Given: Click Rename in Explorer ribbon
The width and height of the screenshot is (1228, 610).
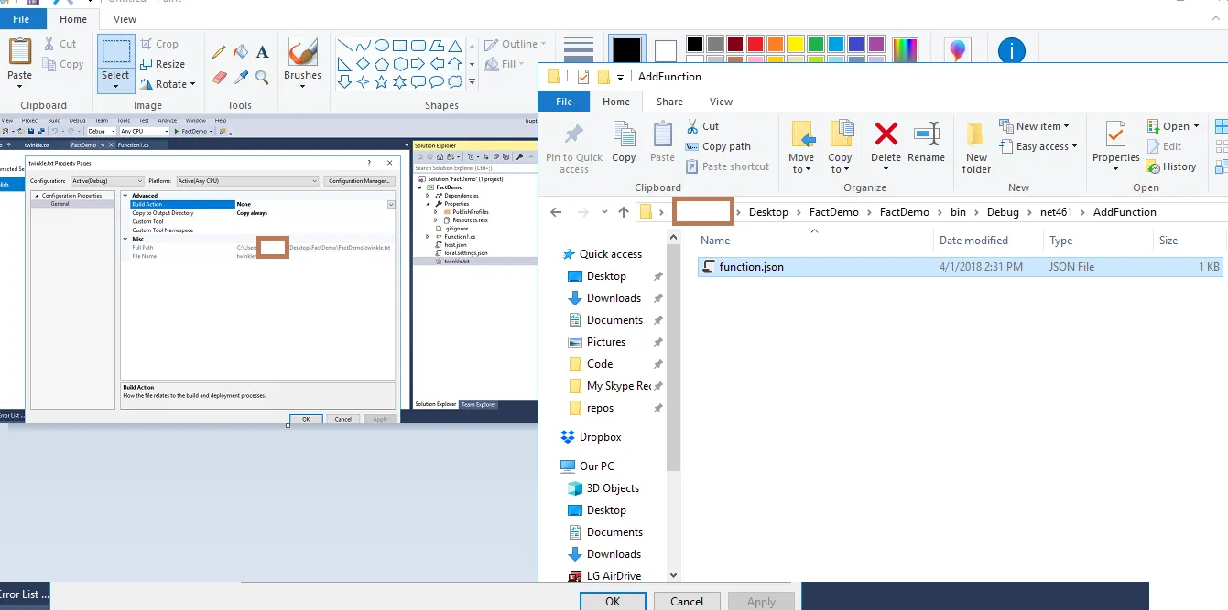Looking at the screenshot, I should click(x=927, y=142).
